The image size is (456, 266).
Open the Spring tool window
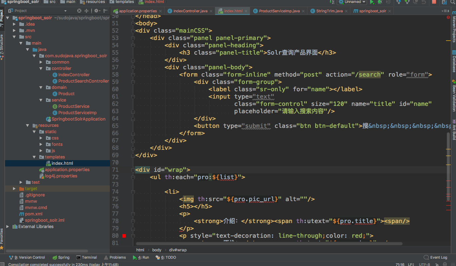tap(61, 257)
